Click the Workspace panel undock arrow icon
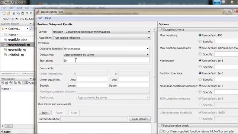This screenshot has width=238, height=134. [x=30, y=79]
